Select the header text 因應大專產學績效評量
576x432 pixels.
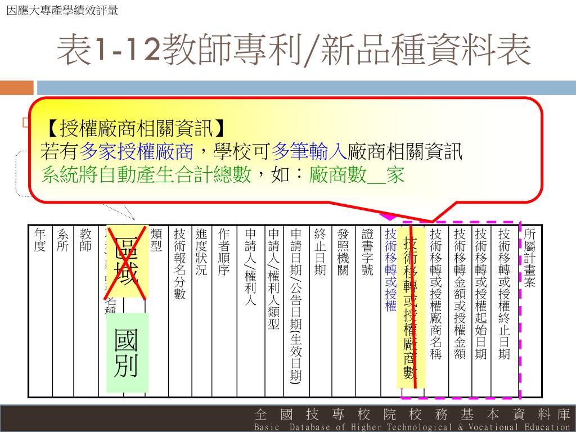click(x=62, y=10)
